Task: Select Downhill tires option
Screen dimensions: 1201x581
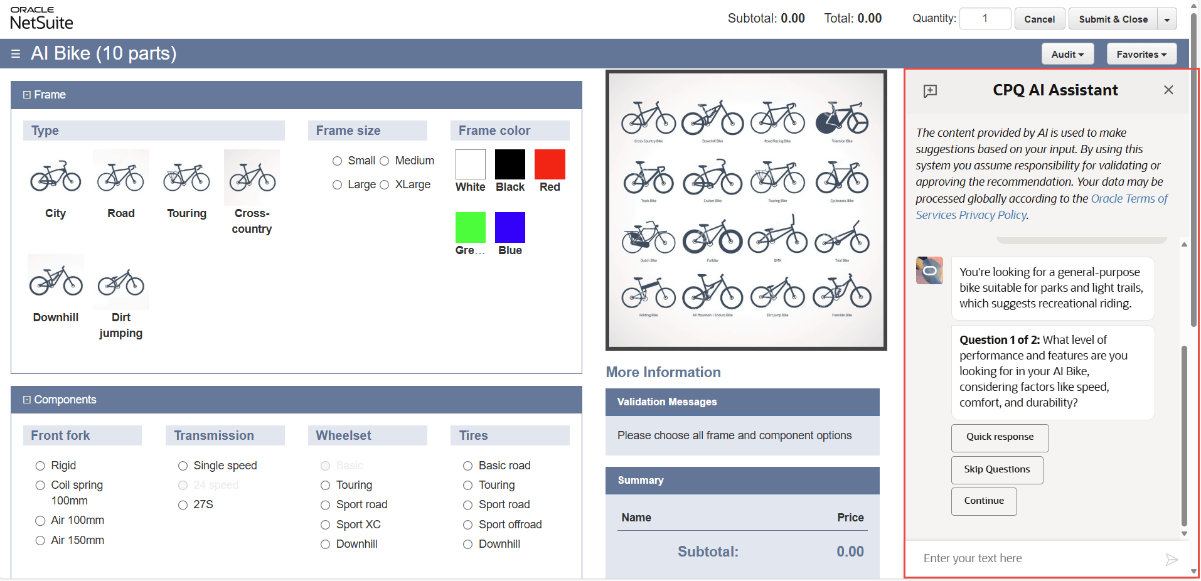Action: (467, 545)
